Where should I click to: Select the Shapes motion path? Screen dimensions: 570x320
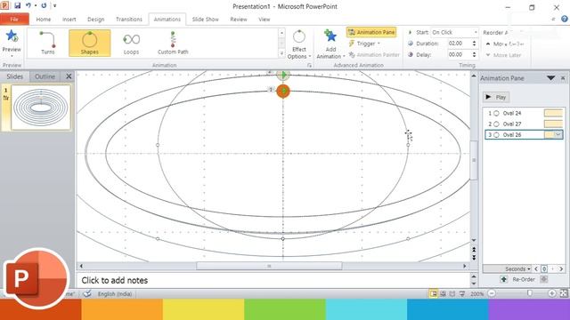point(89,43)
